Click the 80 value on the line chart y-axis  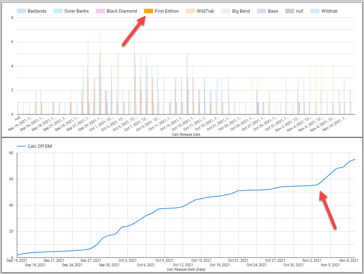[11, 153]
